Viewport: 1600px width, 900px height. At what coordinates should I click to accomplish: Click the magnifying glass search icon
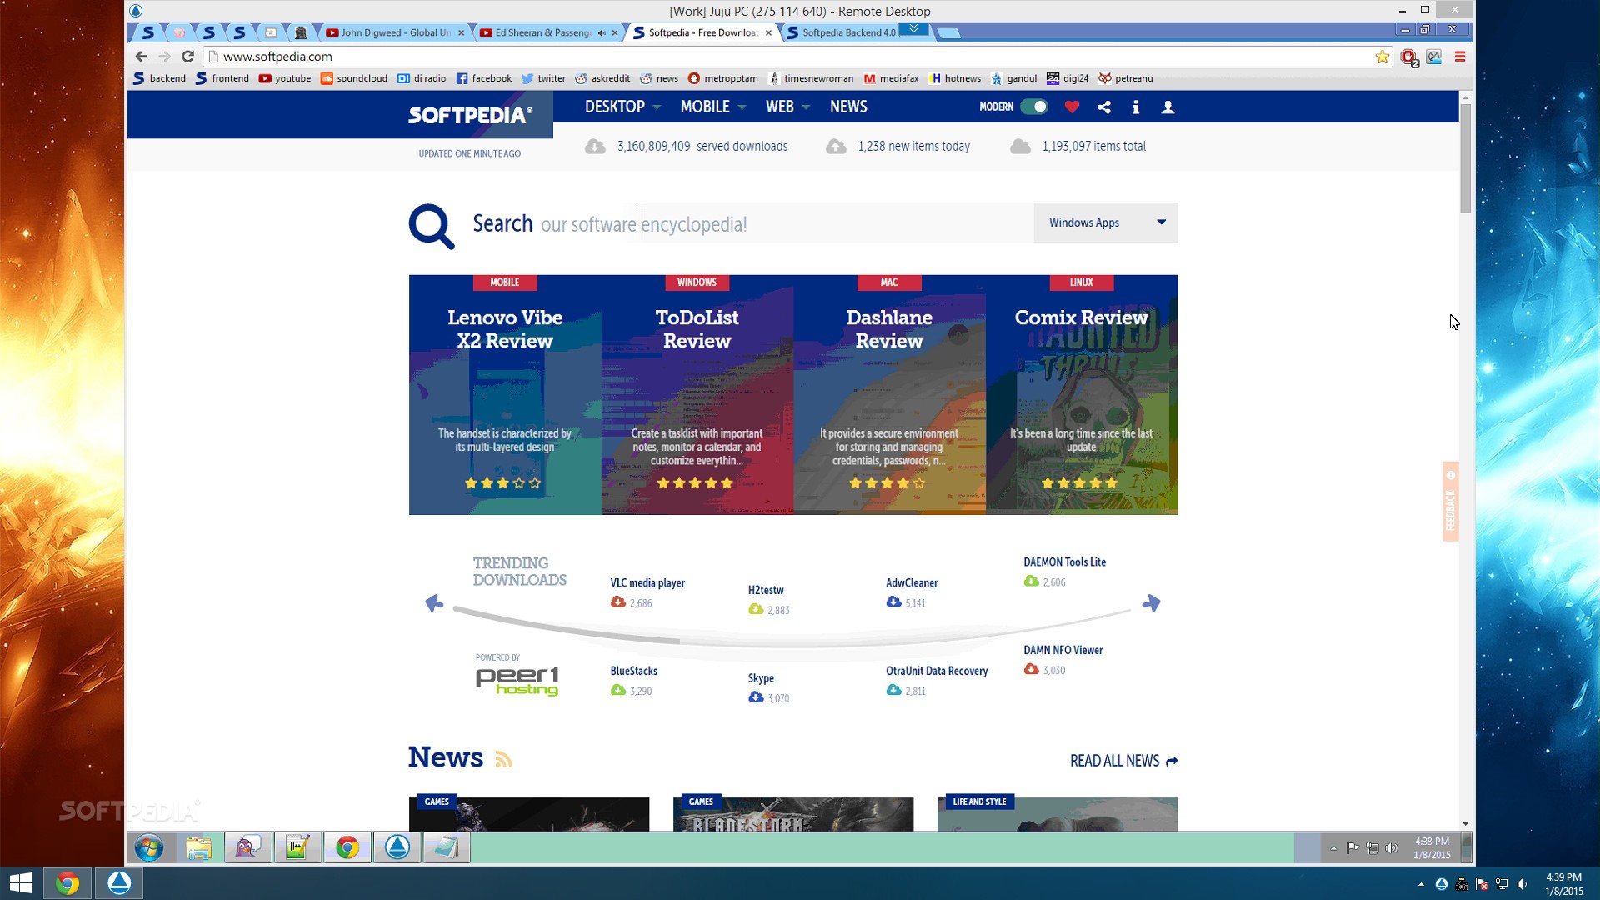click(432, 226)
